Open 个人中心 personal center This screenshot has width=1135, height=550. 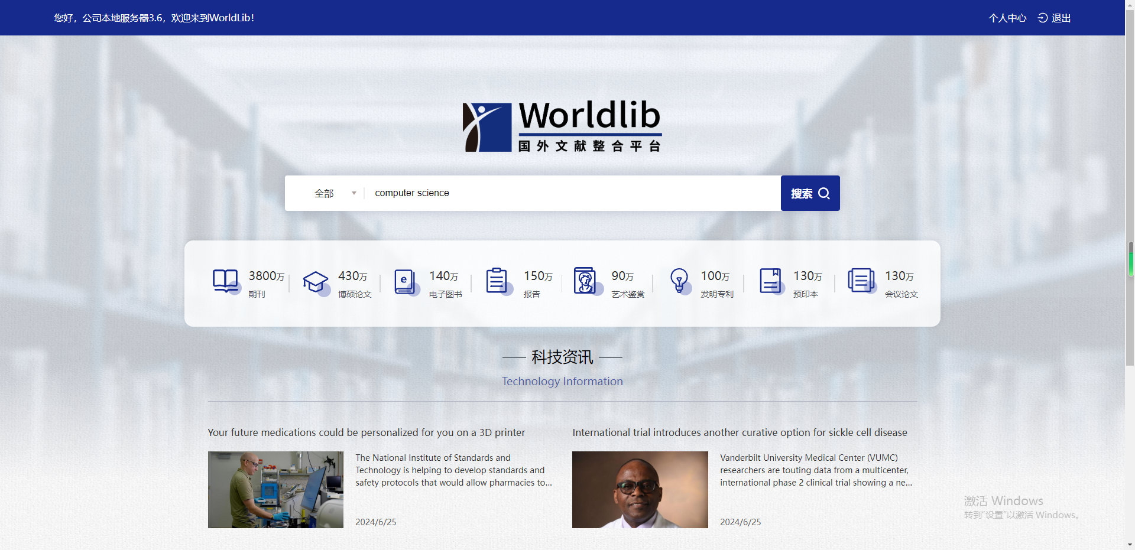coord(1007,18)
